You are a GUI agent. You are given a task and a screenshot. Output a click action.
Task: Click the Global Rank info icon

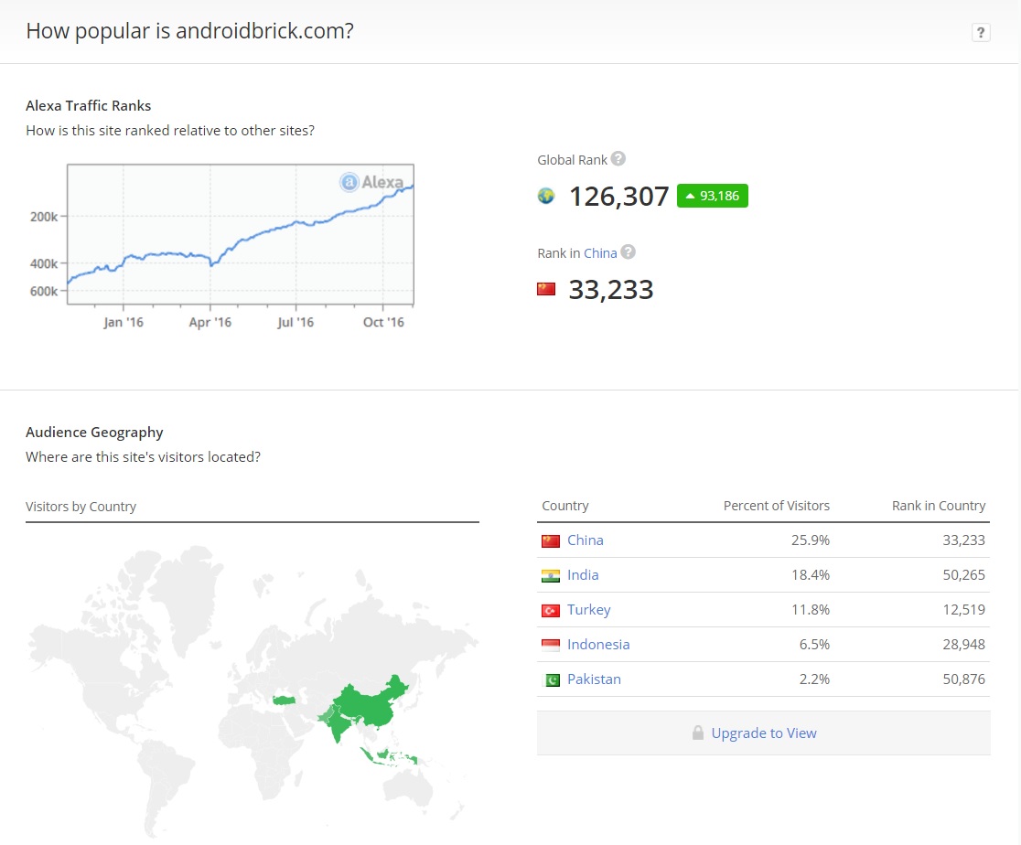[618, 159]
